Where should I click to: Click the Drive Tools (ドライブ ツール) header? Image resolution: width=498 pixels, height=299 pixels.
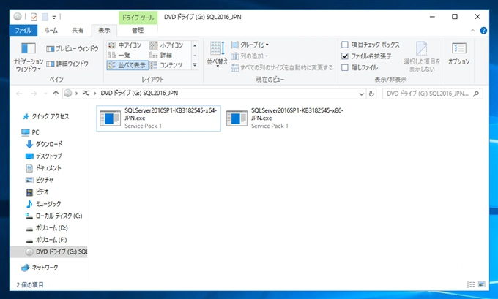tap(138, 18)
